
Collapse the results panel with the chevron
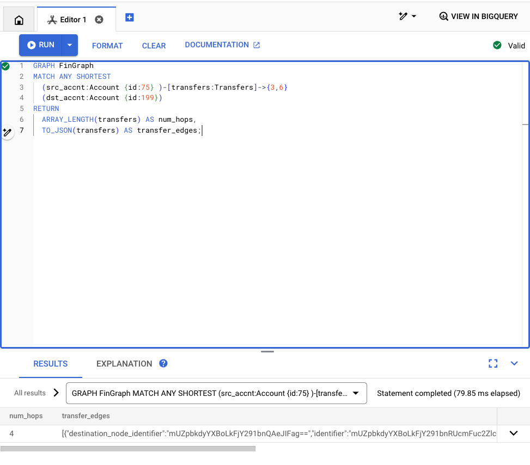(x=514, y=363)
